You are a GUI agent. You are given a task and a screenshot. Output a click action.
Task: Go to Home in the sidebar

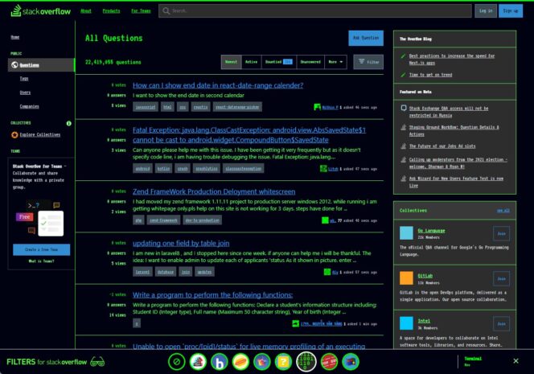[15, 37]
